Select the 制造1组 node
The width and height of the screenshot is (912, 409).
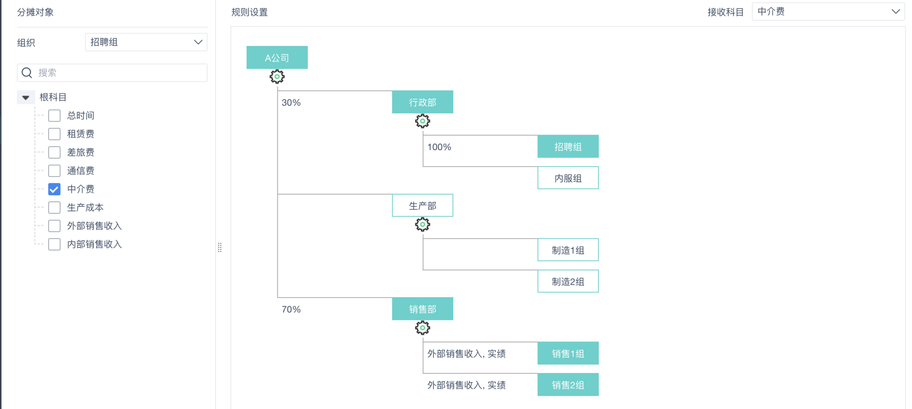(568, 250)
